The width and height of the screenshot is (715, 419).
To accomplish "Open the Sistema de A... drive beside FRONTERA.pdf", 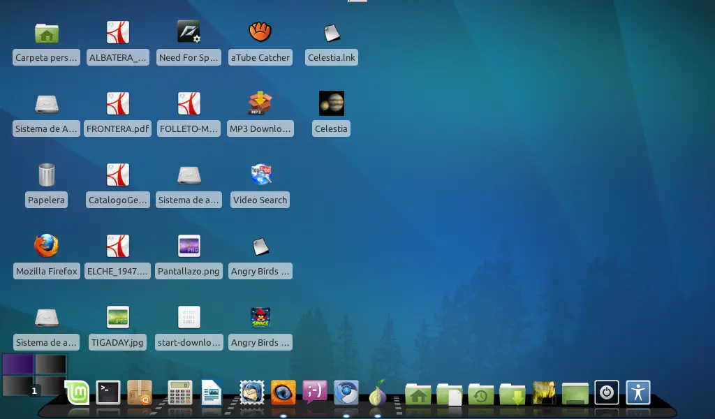I will 47,105.
